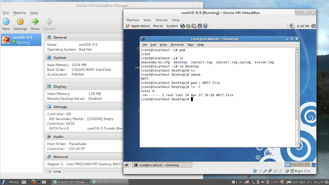
Task: Open Tabs menu in terminal window
Action: coord(190,45)
